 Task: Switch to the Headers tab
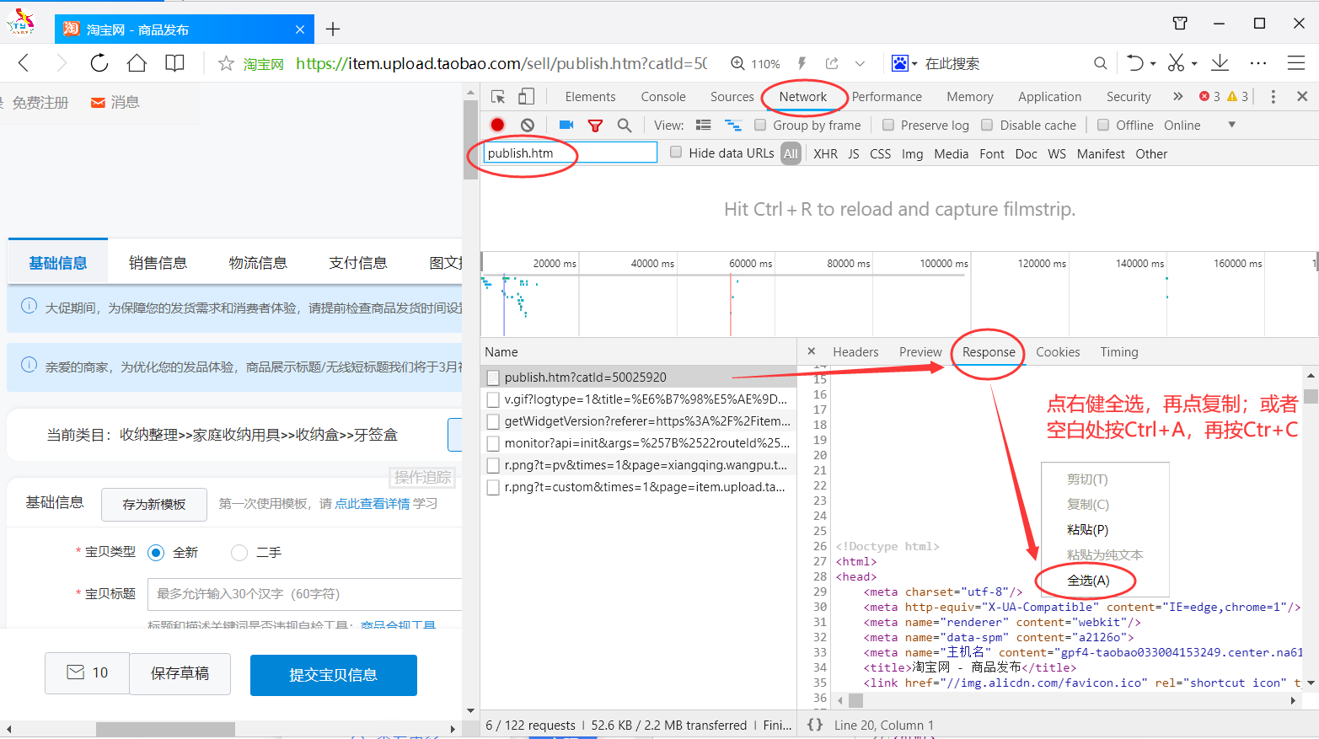click(x=855, y=352)
